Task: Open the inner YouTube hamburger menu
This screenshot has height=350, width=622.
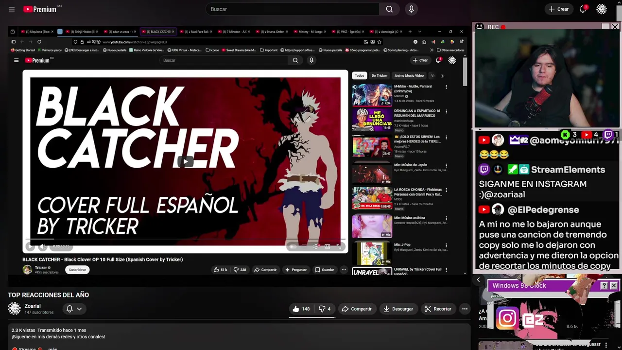Action: point(16,60)
